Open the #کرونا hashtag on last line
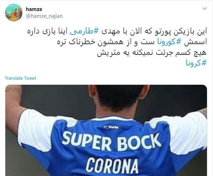 196,63
